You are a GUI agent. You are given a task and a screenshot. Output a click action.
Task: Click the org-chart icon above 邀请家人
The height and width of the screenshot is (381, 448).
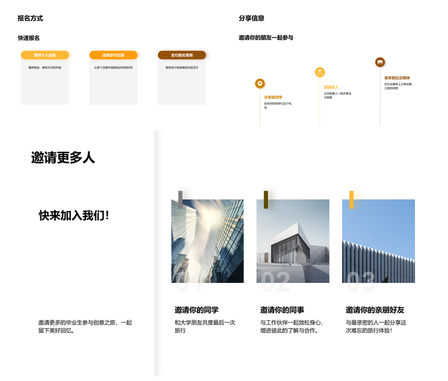tap(320, 72)
